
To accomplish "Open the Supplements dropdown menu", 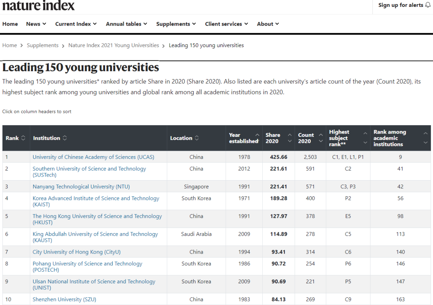I will click(176, 24).
